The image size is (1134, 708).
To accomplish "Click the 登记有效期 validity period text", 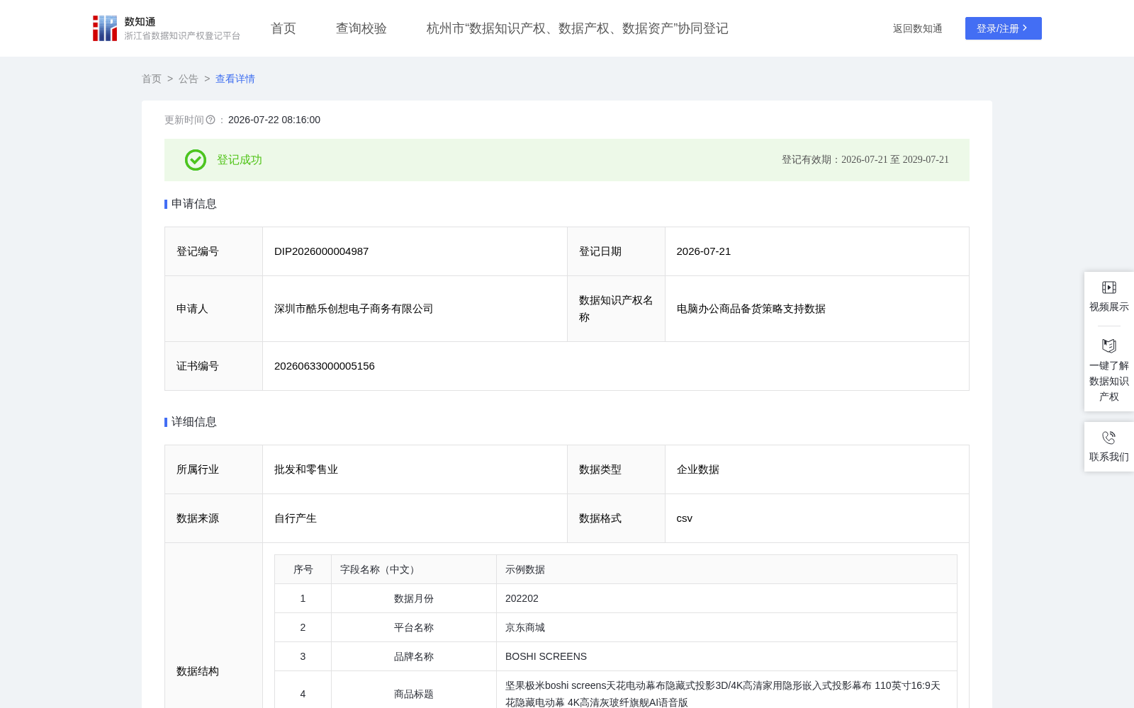I will [865, 160].
